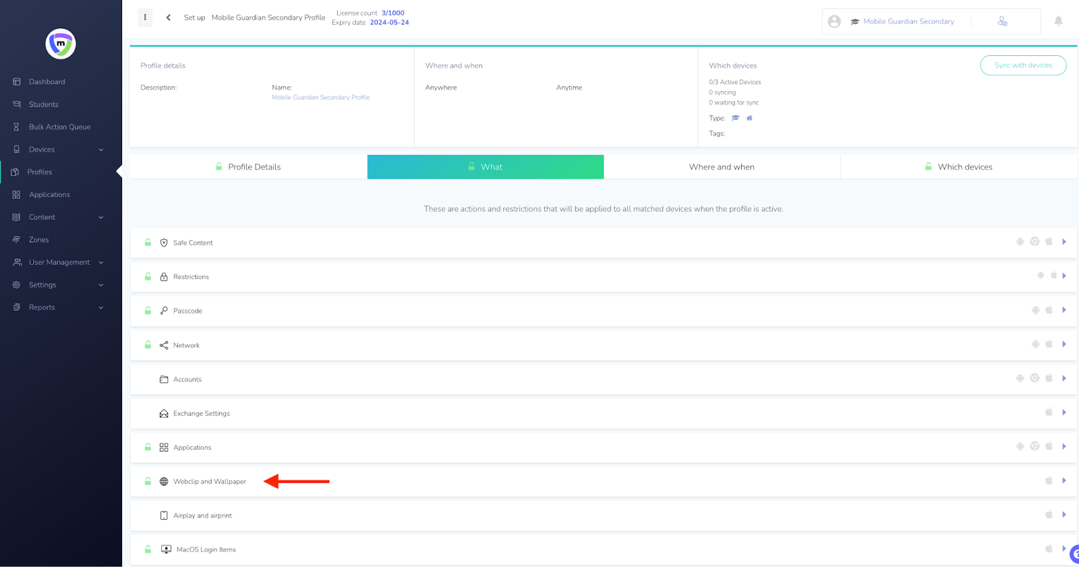The image size is (1079, 567).
Task: Click the envelope icon next to Exchange Settings
Action: [x=164, y=413]
